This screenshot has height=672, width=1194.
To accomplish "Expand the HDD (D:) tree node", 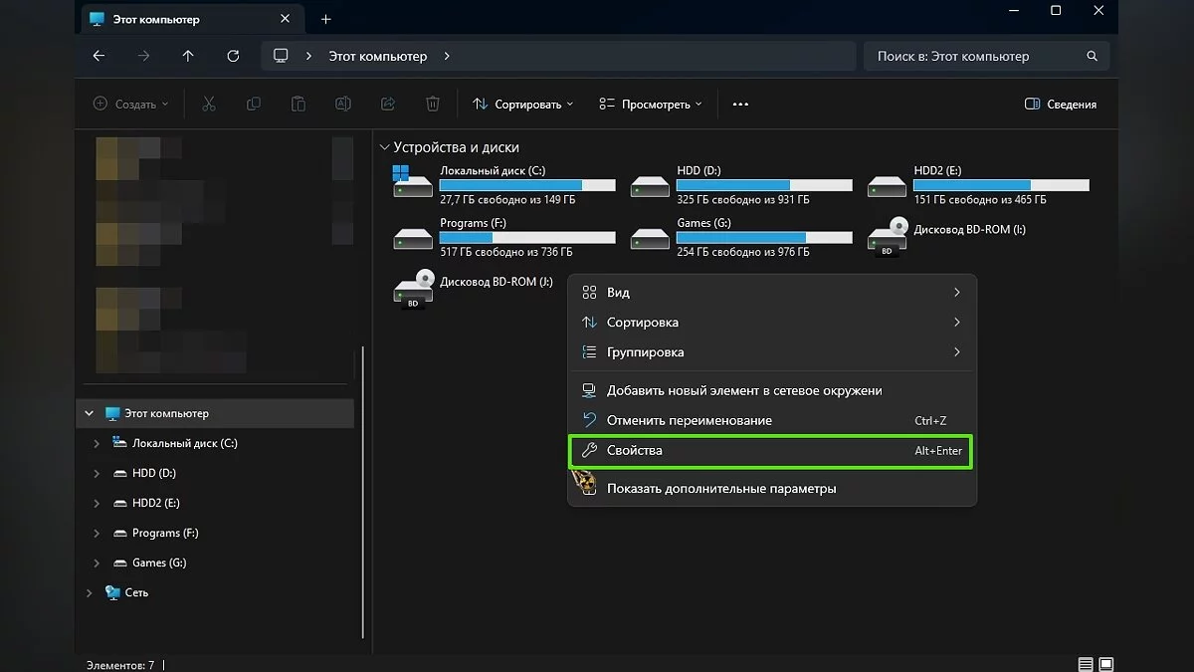I will 97,474.
